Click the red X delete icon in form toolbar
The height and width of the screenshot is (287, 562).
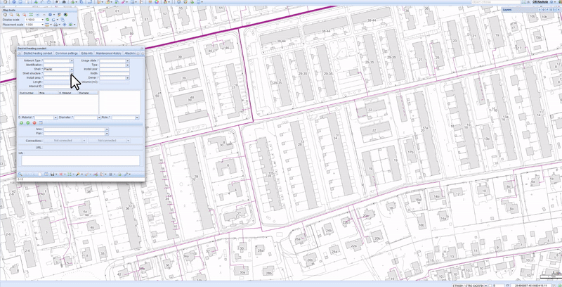click(61, 174)
